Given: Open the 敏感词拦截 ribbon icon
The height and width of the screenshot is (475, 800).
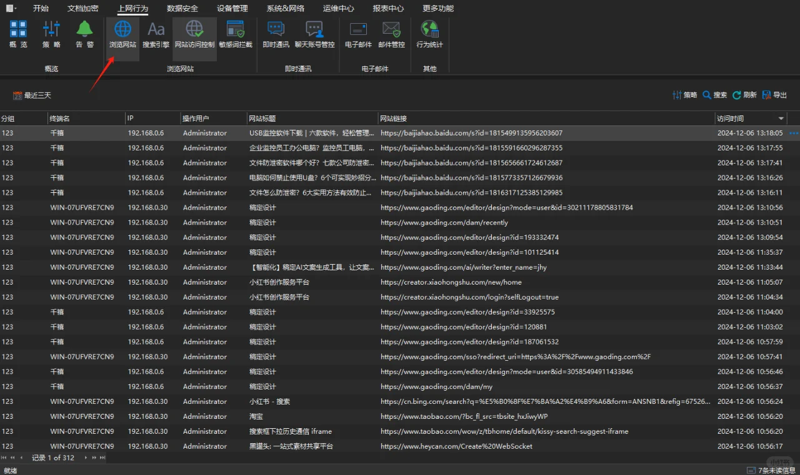Looking at the screenshot, I should pos(236,34).
